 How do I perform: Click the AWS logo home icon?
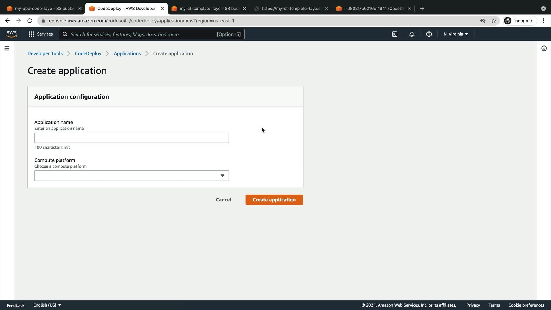coord(11,34)
